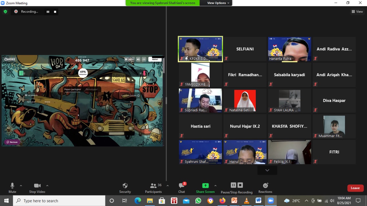Switch to the Pertanyaan tab in Quizizz
Screen dimensions: 367x206
click(x=92, y=89)
